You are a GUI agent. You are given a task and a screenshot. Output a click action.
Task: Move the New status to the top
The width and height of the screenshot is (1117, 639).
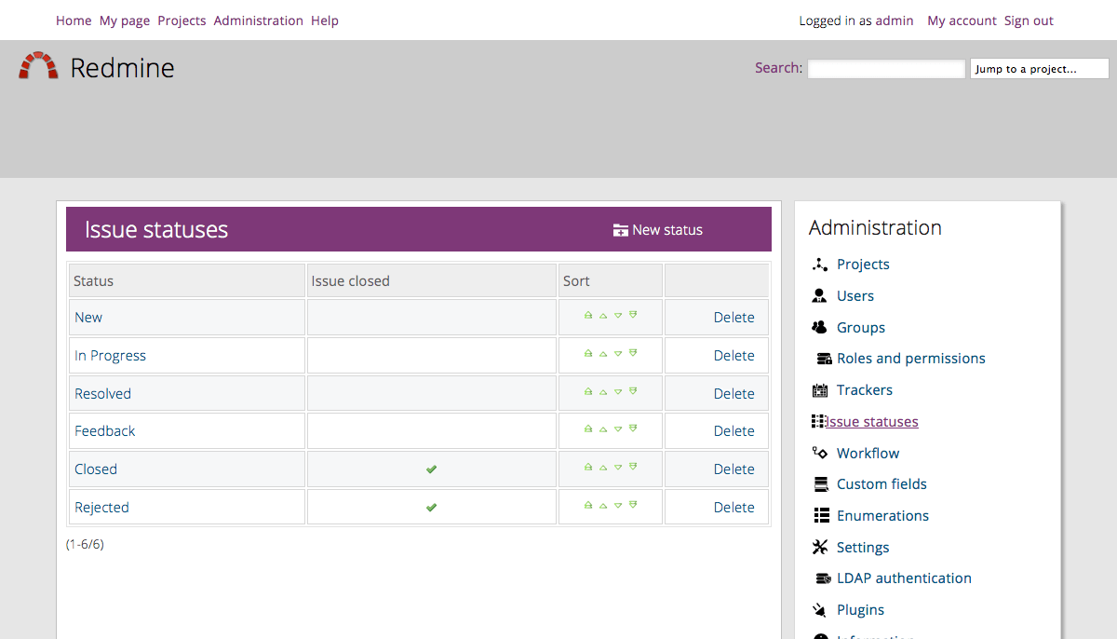(x=588, y=316)
